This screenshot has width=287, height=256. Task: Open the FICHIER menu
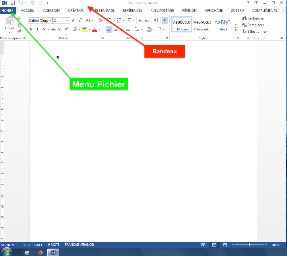tap(7, 10)
